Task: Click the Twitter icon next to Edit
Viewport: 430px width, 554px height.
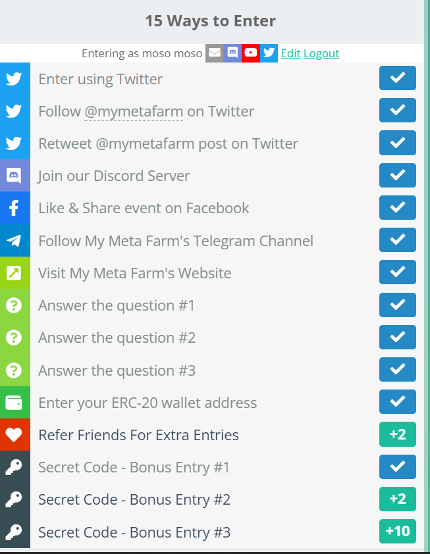Action: point(269,53)
